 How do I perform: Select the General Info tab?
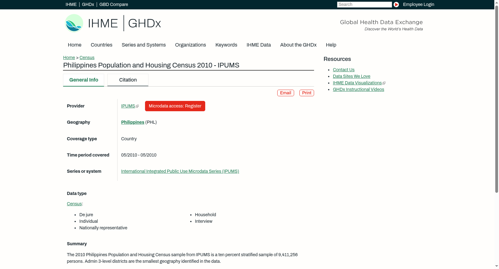(84, 80)
